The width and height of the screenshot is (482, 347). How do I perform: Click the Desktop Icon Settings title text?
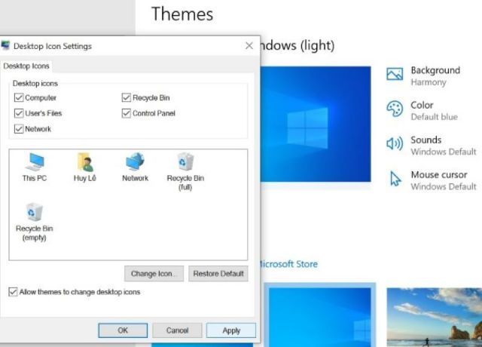(53, 46)
